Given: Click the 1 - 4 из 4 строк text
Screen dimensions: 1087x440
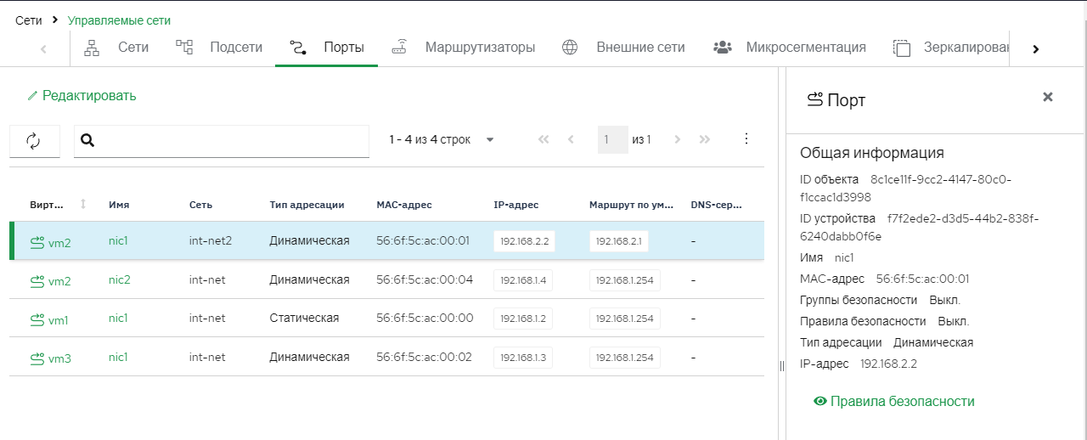Looking at the screenshot, I should pos(430,139).
